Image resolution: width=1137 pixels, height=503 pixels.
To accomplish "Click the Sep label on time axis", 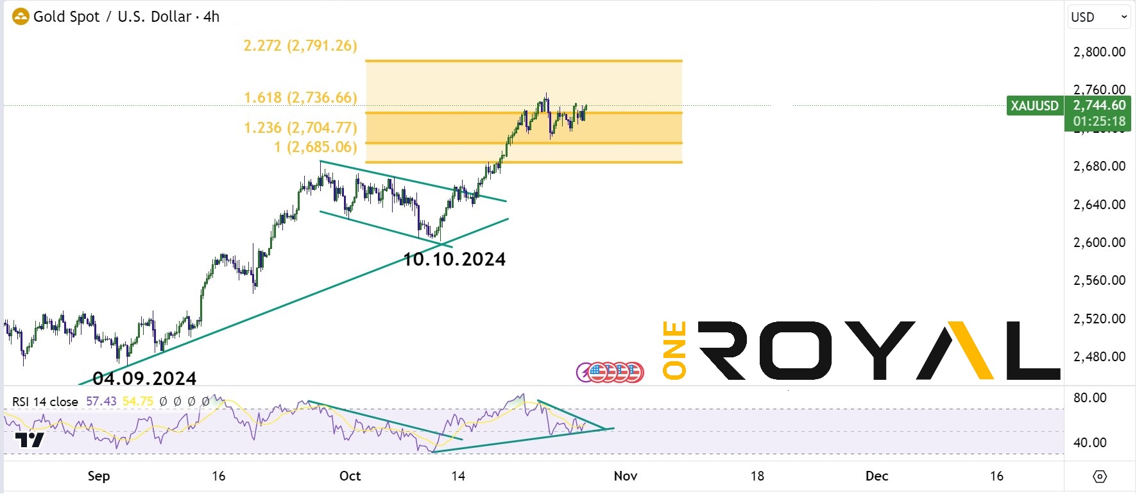I will click(99, 476).
